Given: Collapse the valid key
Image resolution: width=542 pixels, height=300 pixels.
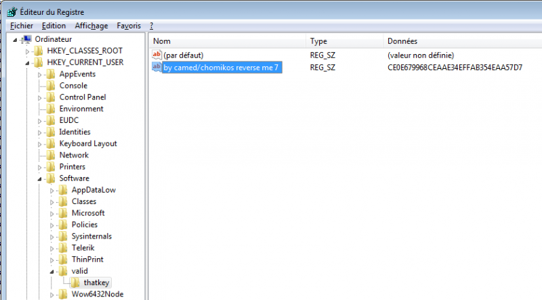Looking at the screenshot, I should (x=52, y=272).
